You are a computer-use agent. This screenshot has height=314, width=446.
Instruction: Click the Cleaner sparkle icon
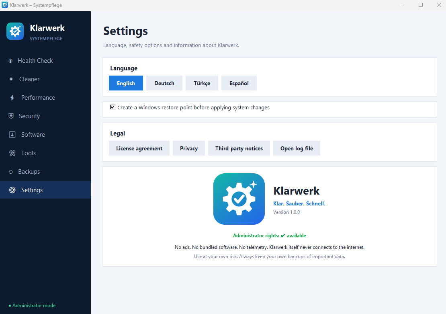coord(11,79)
